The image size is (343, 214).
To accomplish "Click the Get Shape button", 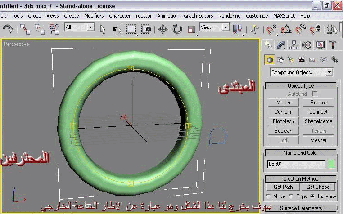I will click(318, 187).
